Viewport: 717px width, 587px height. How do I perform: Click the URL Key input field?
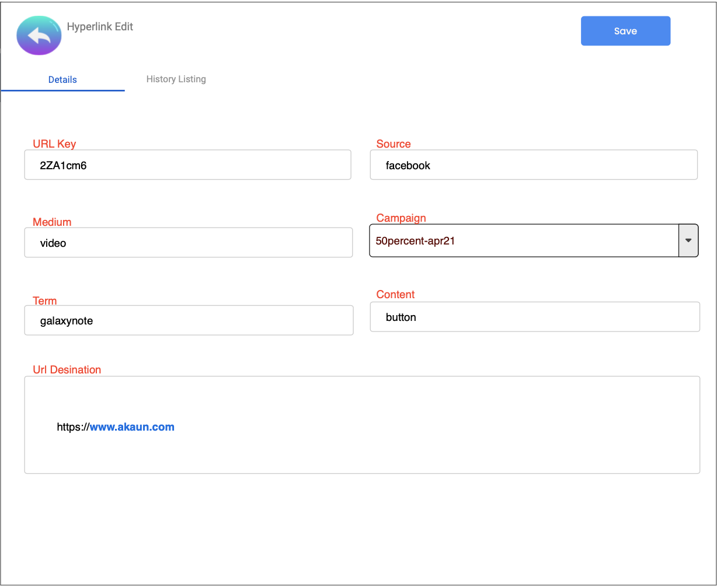pos(187,165)
